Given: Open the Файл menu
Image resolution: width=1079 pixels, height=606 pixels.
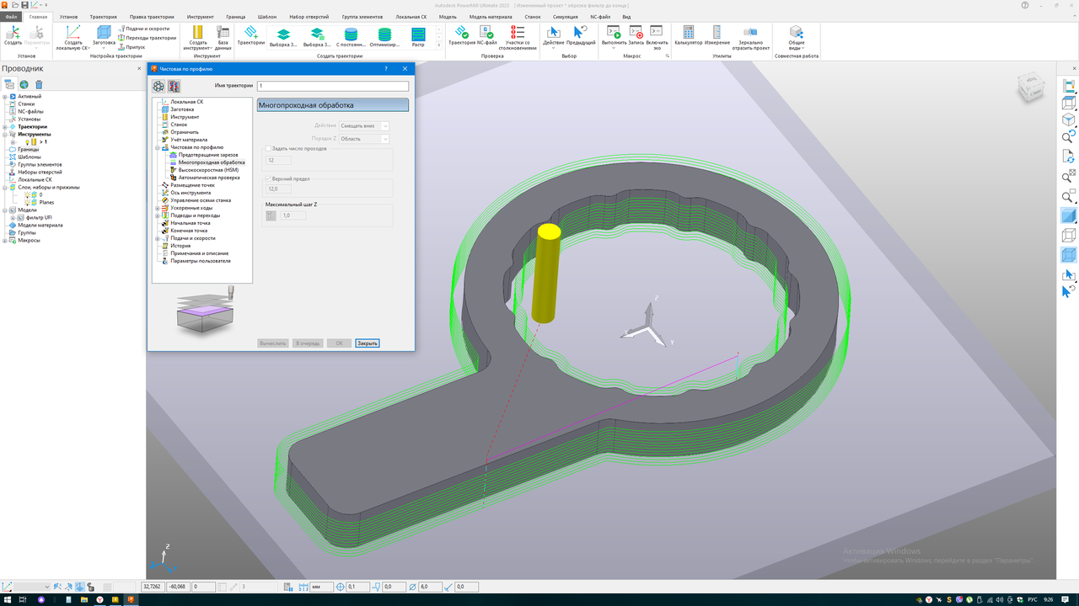Looking at the screenshot, I should (x=11, y=17).
